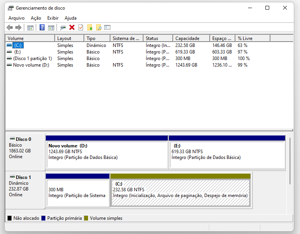Open the Exibir menu
Viewport: 300px width, 234px height.
[53, 18]
